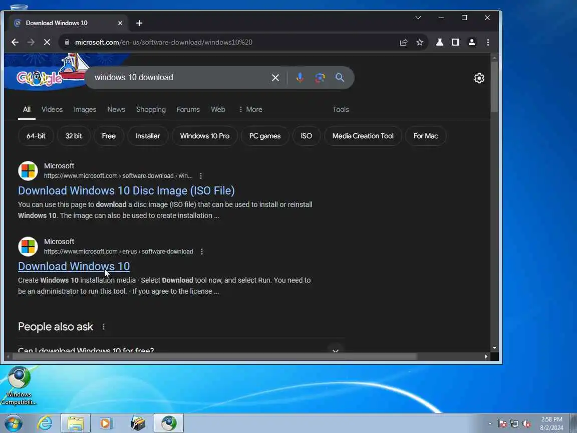The width and height of the screenshot is (577, 433).
Task: Go back to the previous page
Action: (x=15, y=42)
